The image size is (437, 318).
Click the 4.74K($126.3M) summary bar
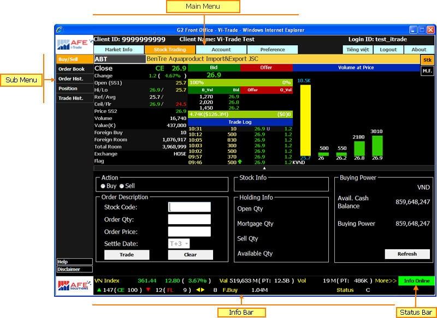click(x=240, y=115)
